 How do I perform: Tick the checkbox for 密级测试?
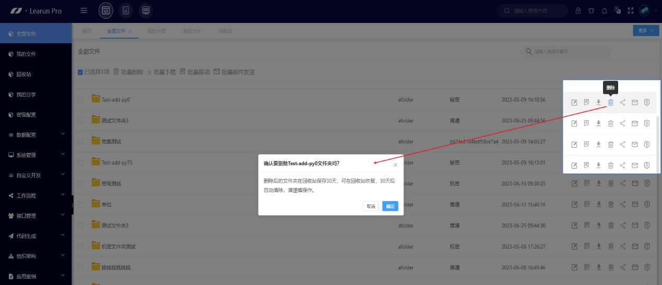tap(80, 183)
